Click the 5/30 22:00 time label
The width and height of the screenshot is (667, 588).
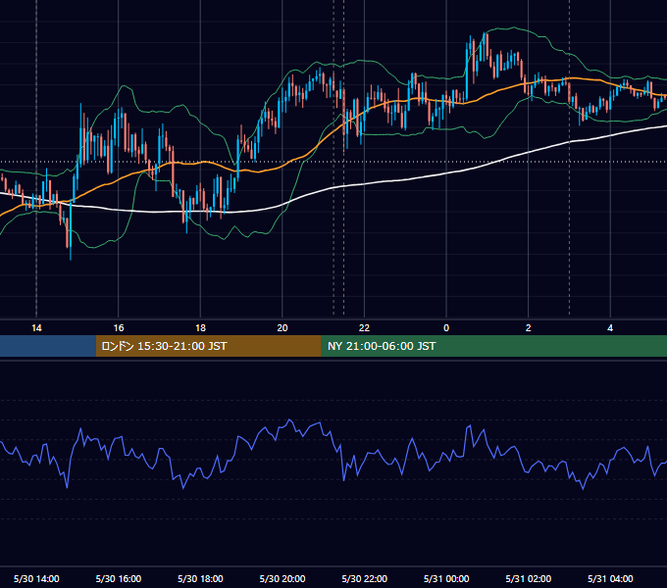click(x=365, y=578)
